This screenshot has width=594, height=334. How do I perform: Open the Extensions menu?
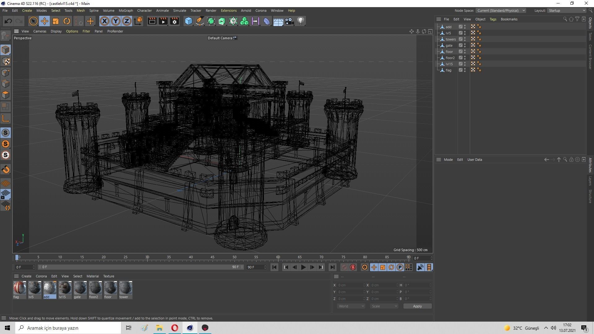coord(229,11)
